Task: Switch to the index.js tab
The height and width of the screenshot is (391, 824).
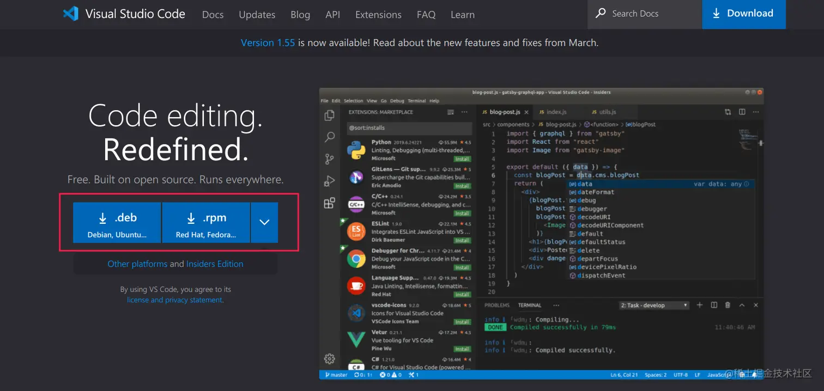Action: click(558, 112)
